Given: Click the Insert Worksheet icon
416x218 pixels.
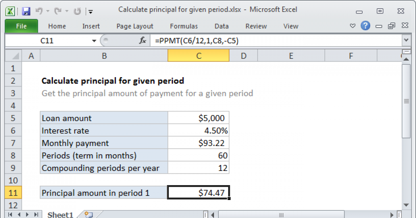Looking at the screenshot, I should 88,215.
